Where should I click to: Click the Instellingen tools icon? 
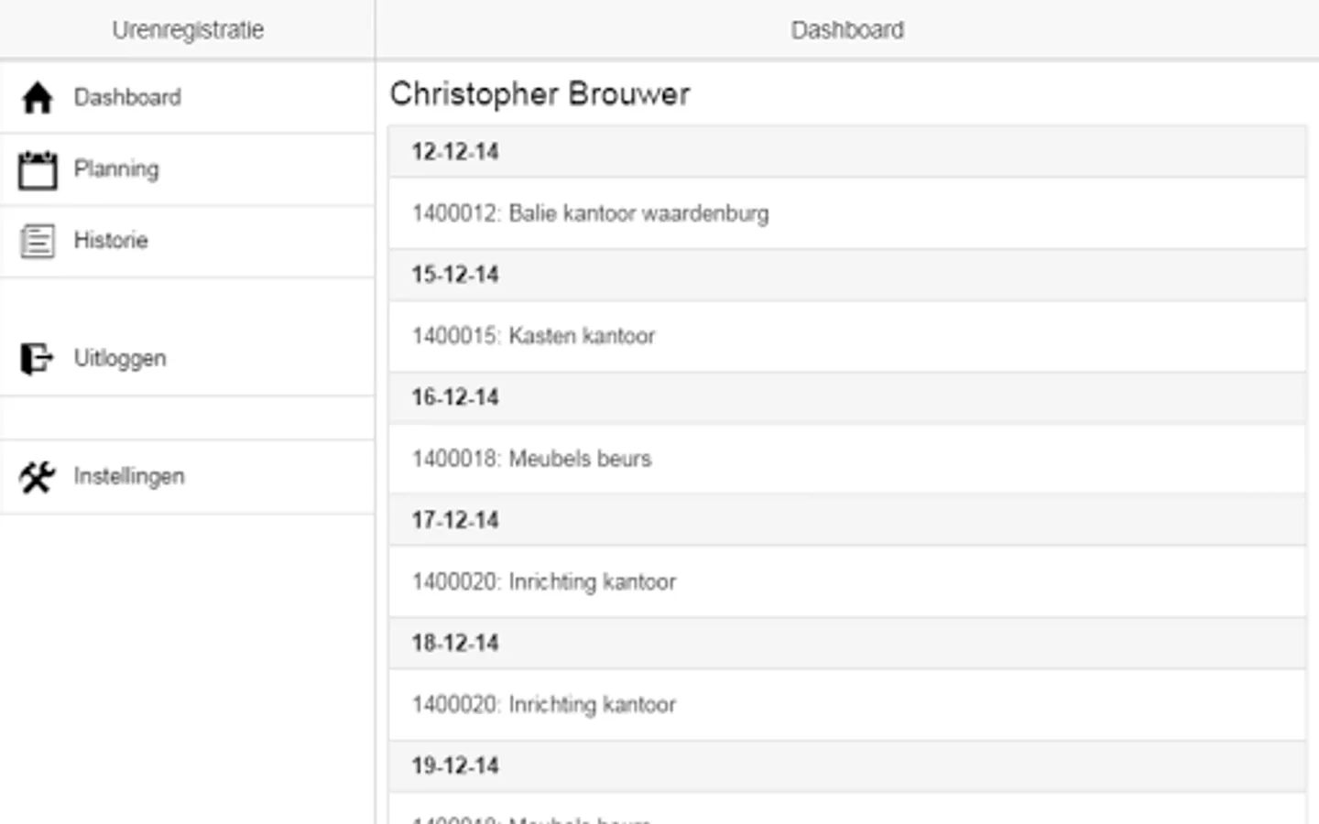point(38,477)
